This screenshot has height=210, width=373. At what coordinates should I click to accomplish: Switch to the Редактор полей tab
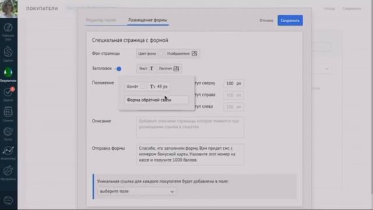click(x=101, y=20)
